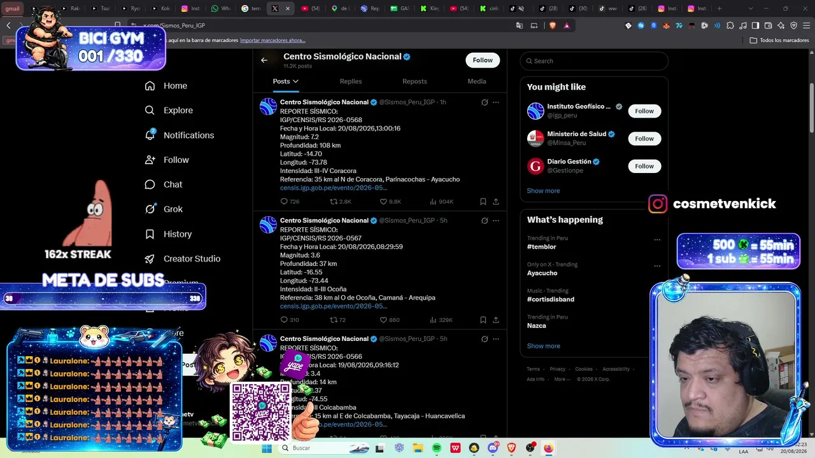View analytics of post with 329K views

coord(441,320)
